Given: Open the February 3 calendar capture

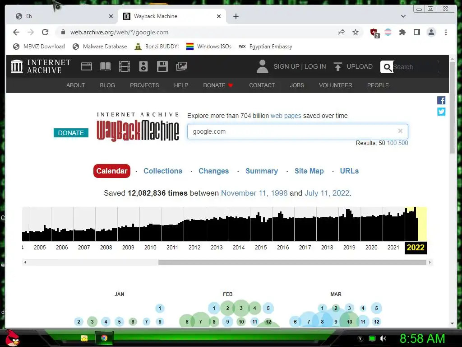Looking at the screenshot, I should 241,308.
